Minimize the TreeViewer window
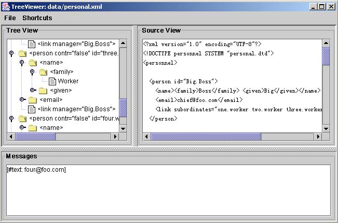The width and height of the screenshot is (338, 223). 313,7
